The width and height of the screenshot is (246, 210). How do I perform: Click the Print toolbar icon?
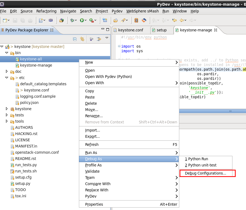pos(30,20)
